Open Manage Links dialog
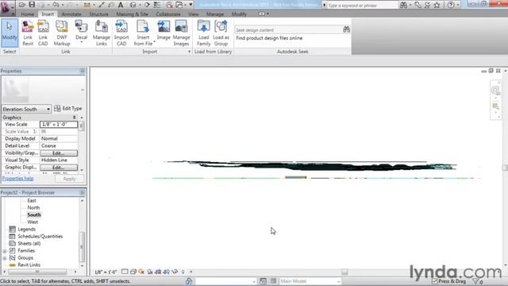The width and height of the screenshot is (508, 286). click(x=102, y=33)
